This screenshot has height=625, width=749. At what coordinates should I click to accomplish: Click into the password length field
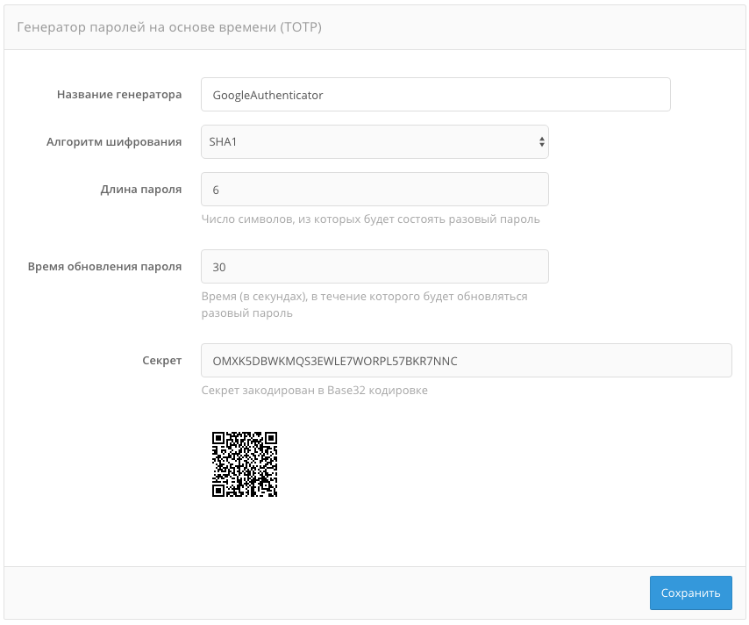click(374, 190)
